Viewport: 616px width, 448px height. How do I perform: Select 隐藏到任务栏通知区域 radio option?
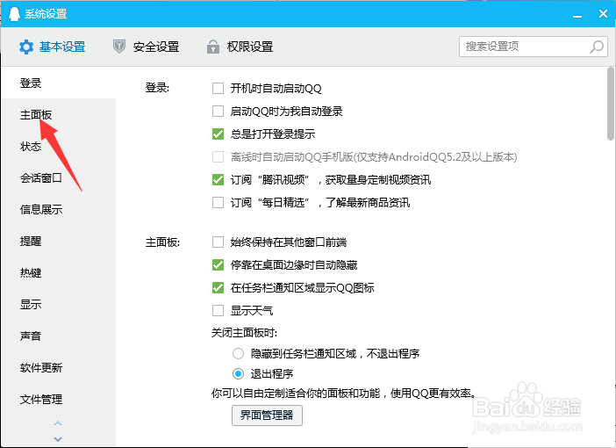point(238,354)
